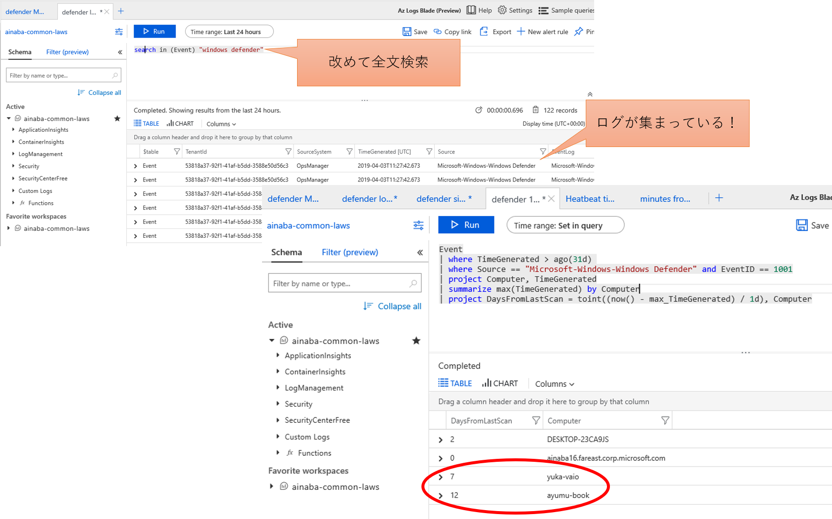The image size is (832, 519).
Task: Expand DESKTOP-23CA9JS result row
Action: pos(441,439)
